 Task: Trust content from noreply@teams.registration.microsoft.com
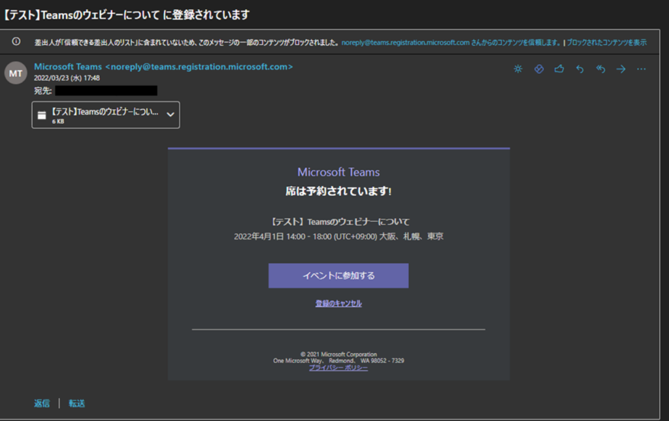point(451,42)
